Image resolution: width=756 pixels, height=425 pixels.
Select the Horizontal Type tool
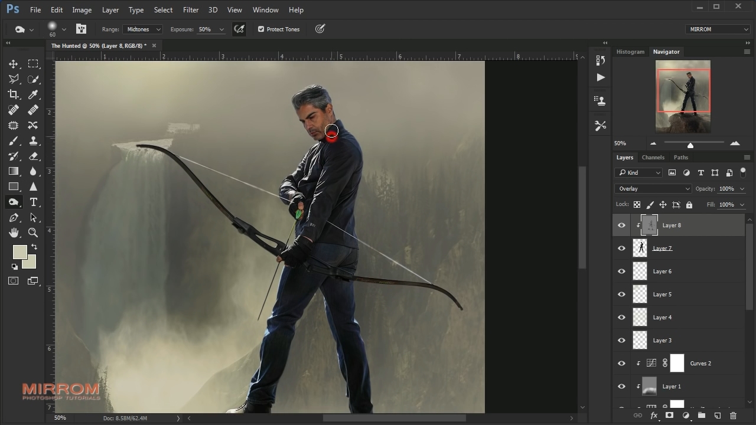coord(33,202)
